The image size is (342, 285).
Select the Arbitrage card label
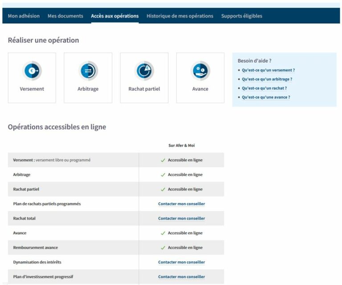(88, 89)
